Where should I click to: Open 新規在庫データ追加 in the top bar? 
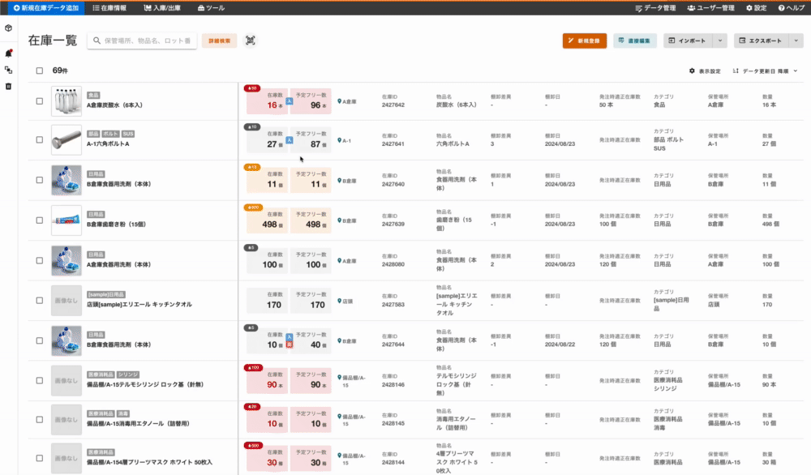[x=46, y=8]
